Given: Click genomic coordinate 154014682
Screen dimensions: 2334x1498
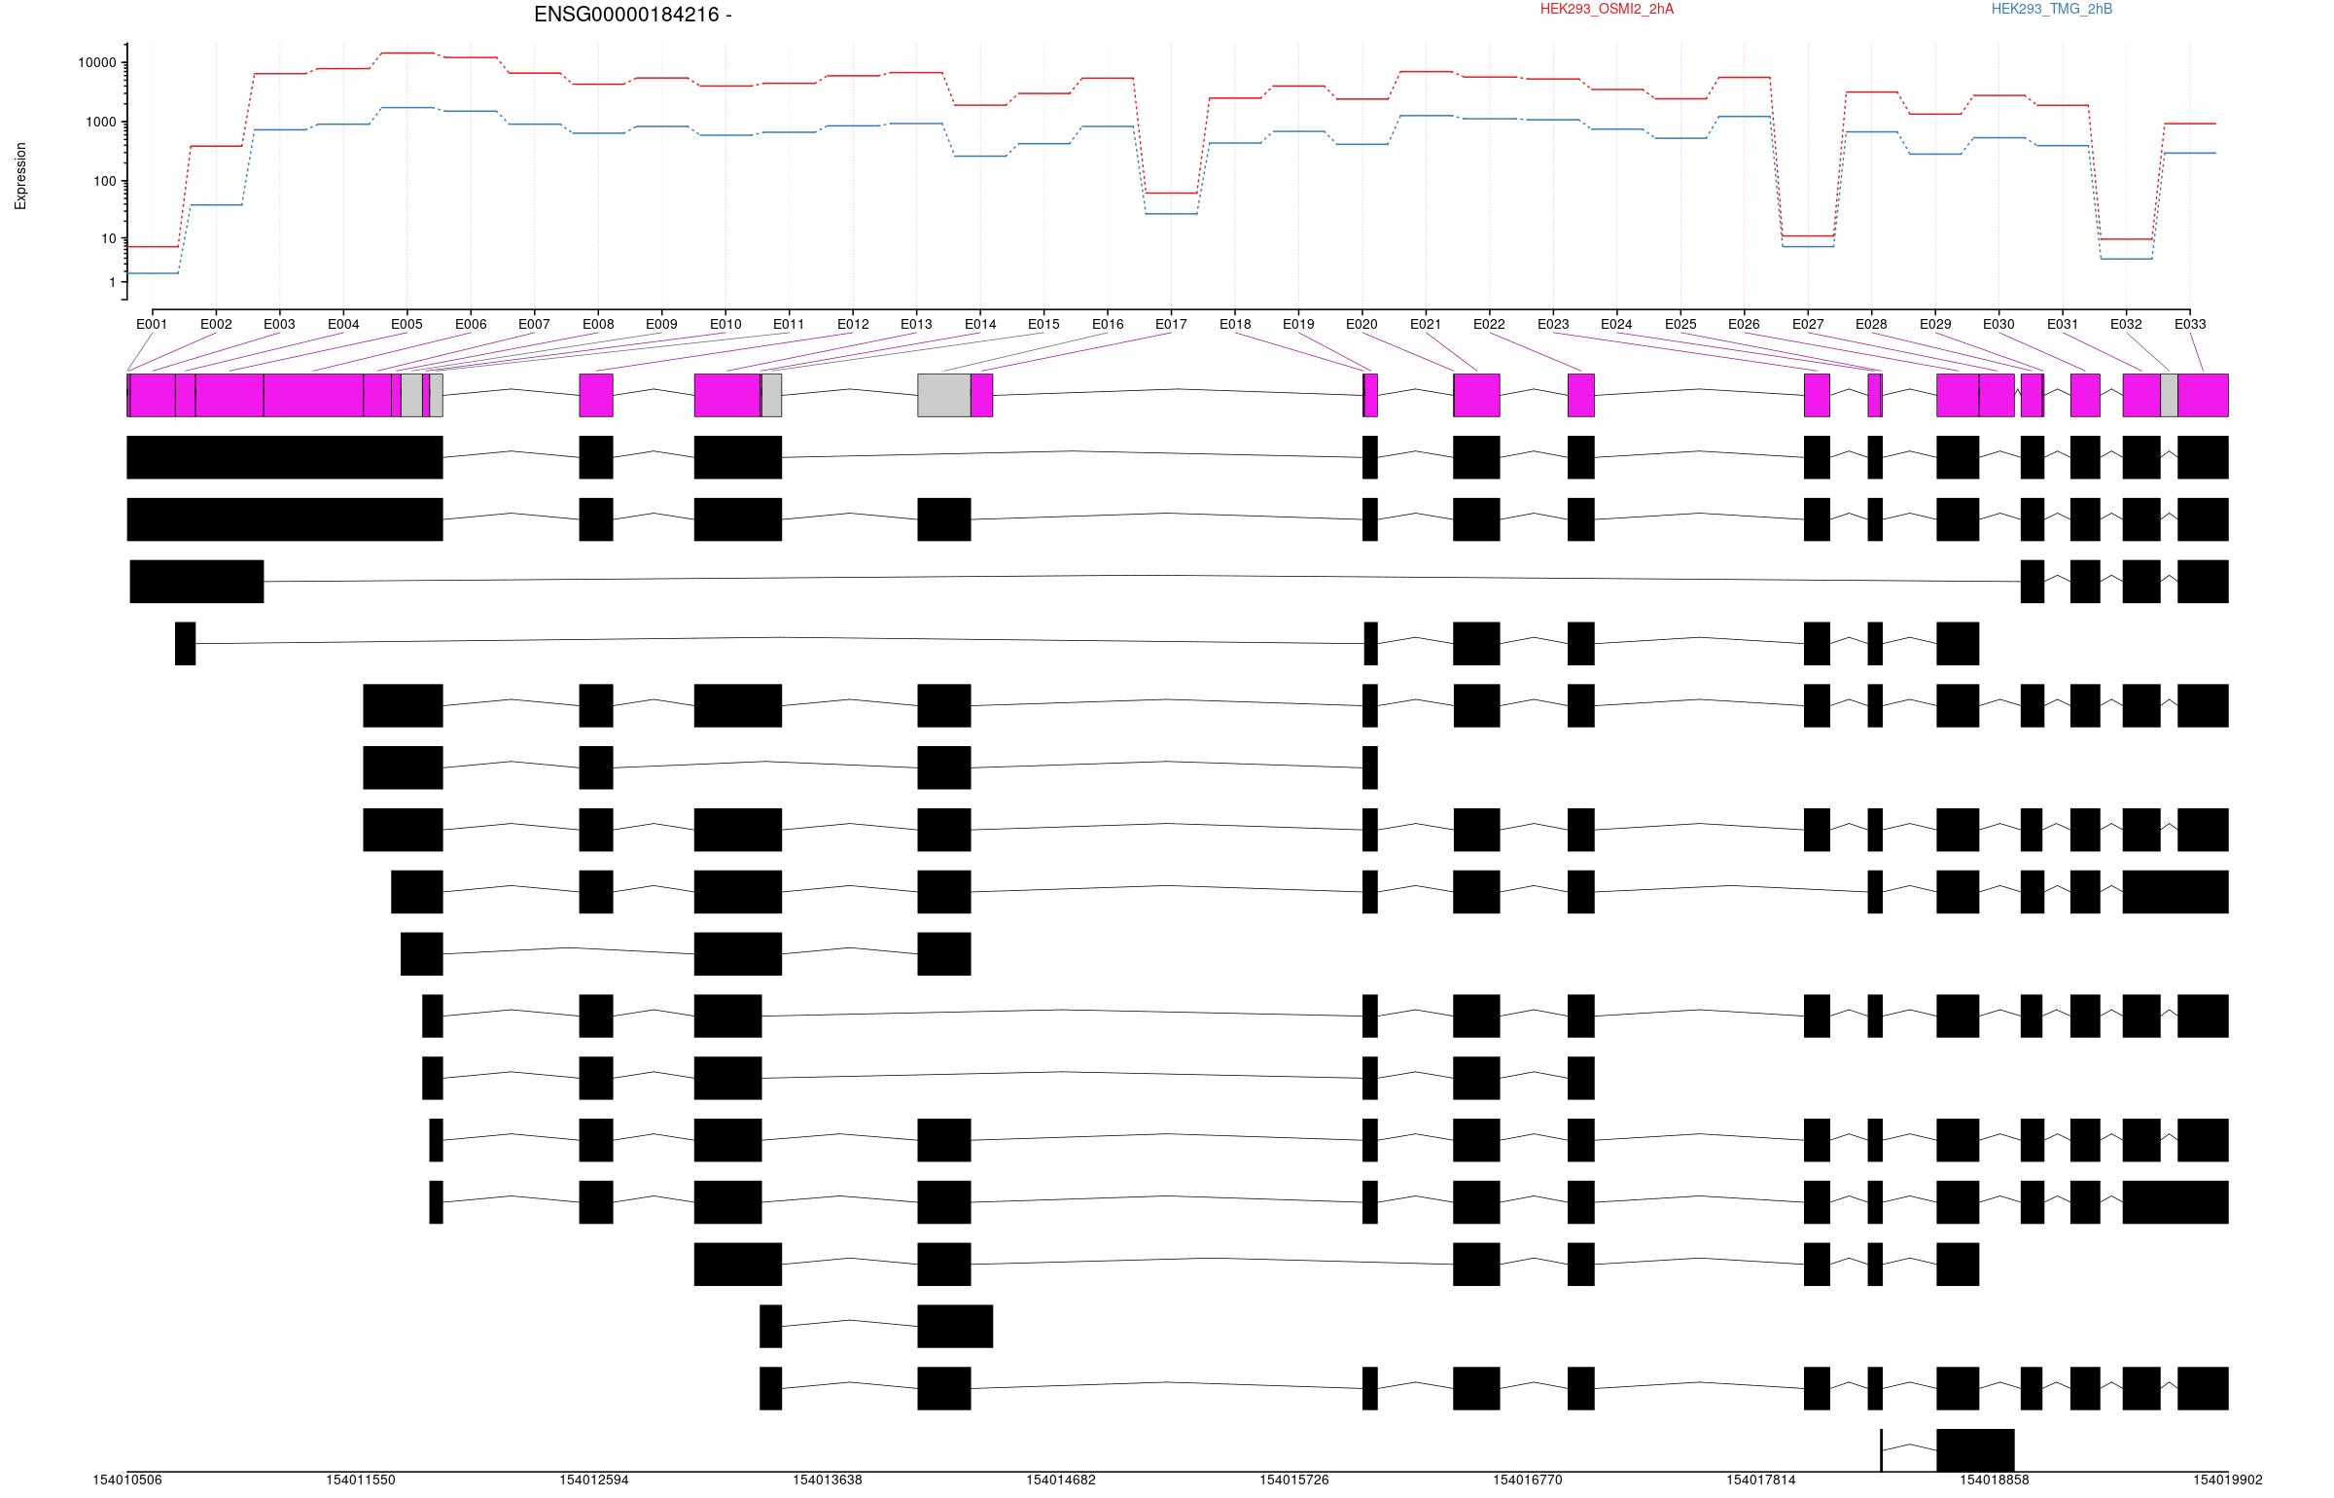Looking at the screenshot, I should [1061, 1480].
